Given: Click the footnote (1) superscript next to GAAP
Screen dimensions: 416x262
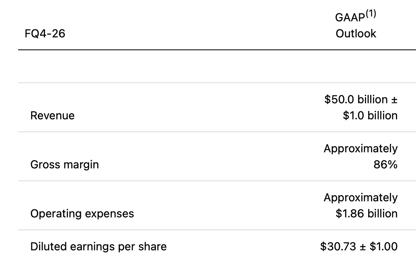Looking at the screenshot, I should pos(371,14).
